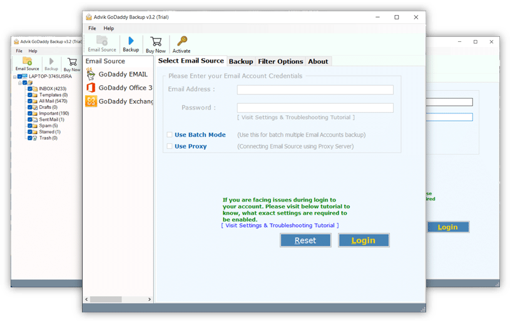Click the Email Address input field

pos(315,90)
